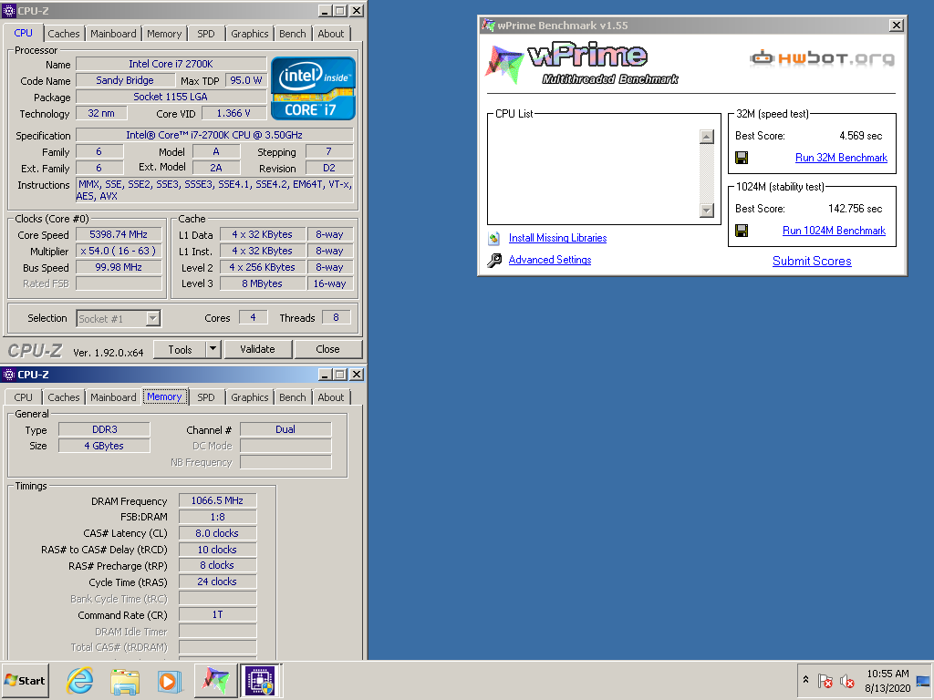Image resolution: width=934 pixels, height=700 pixels.
Task: Select SPD tab in bottom CPU-Z window
Action: click(x=206, y=397)
